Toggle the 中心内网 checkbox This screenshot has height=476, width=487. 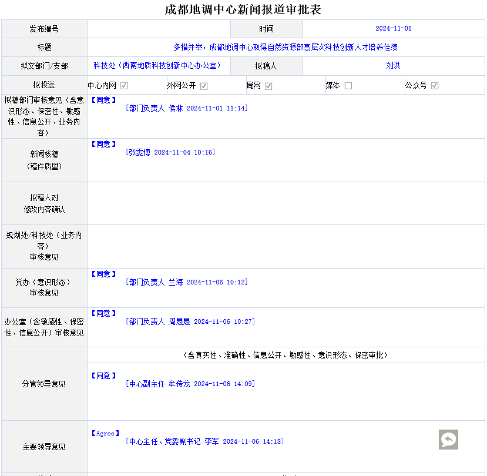[124, 85]
